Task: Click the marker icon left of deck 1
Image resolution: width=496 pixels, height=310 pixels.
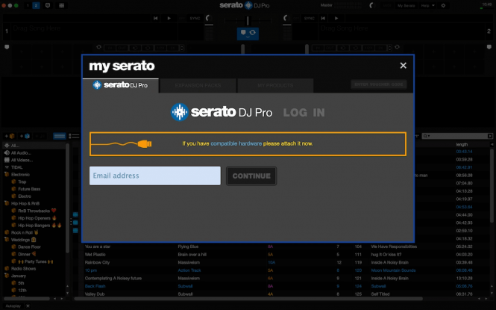Action: click(7, 47)
